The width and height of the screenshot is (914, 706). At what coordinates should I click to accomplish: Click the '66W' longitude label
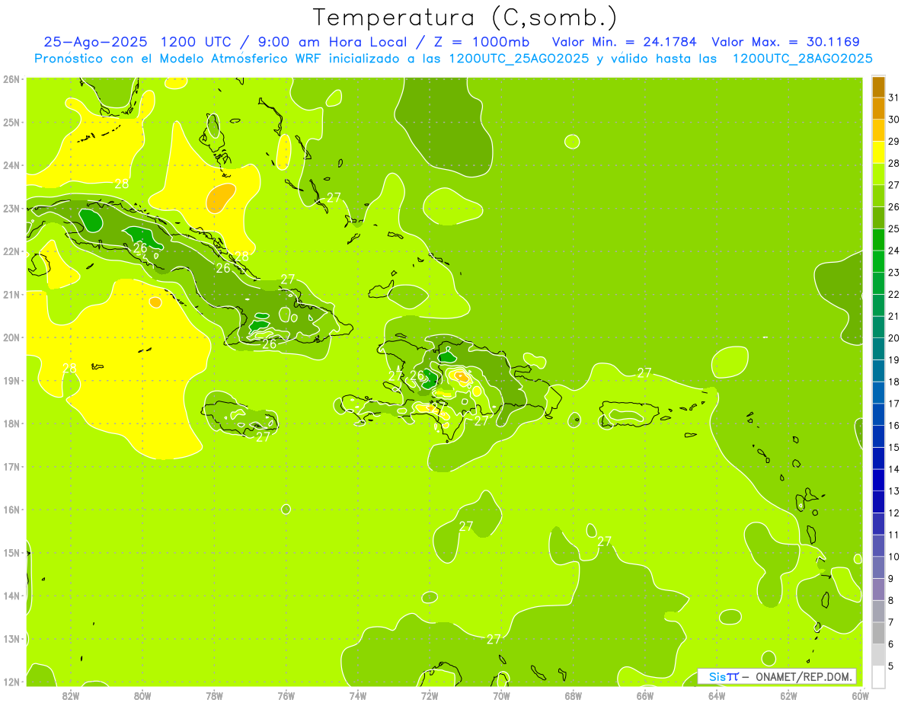(645, 695)
